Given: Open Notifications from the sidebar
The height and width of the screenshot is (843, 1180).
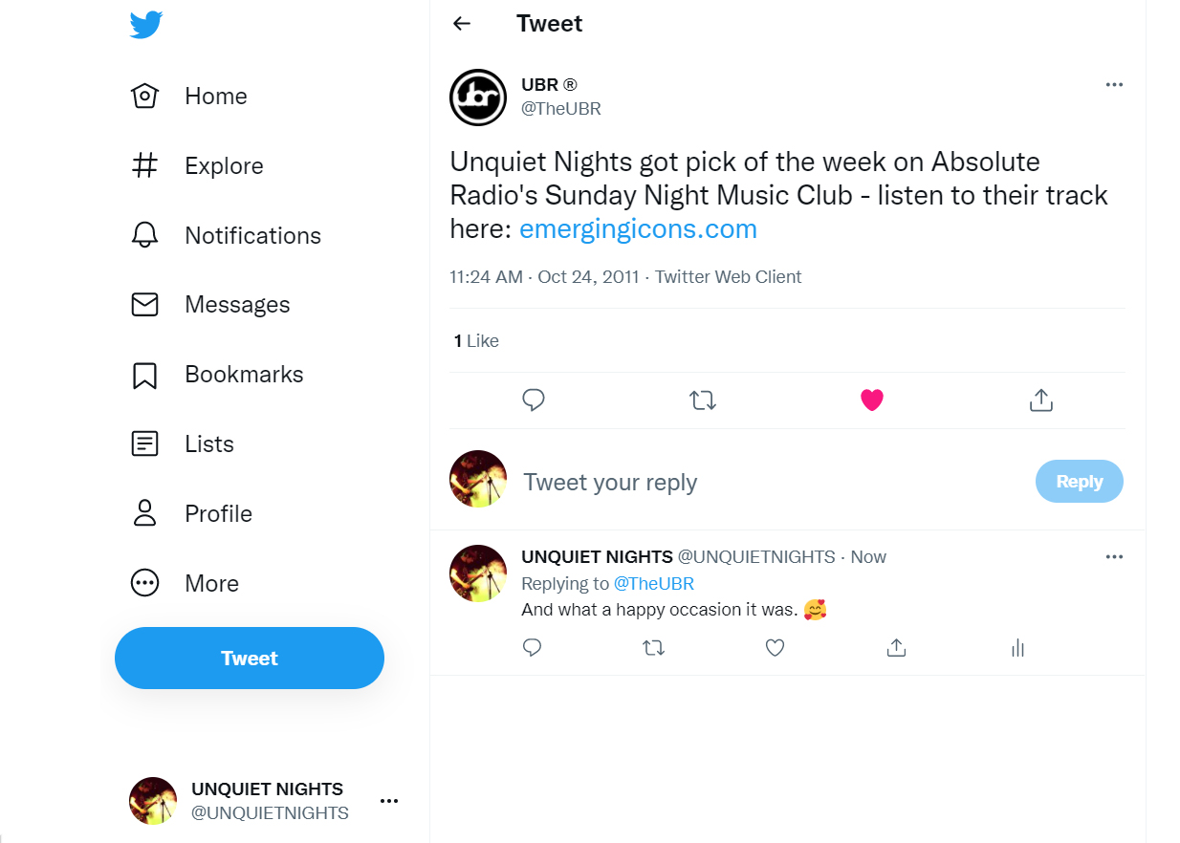Looking at the screenshot, I should [252, 235].
